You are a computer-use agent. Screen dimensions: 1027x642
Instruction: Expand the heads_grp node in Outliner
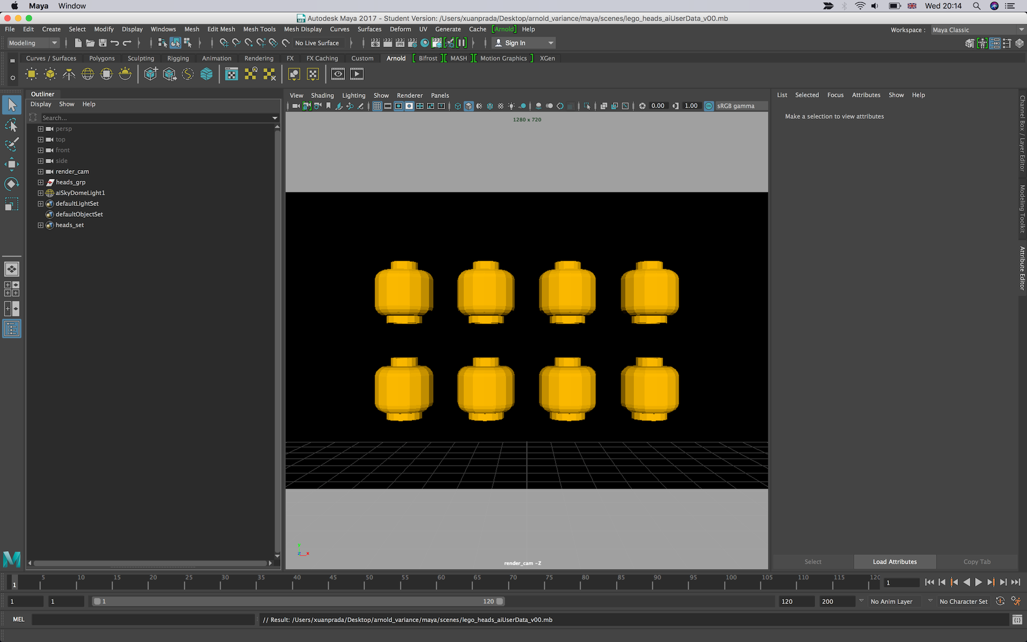pos(40,182)
